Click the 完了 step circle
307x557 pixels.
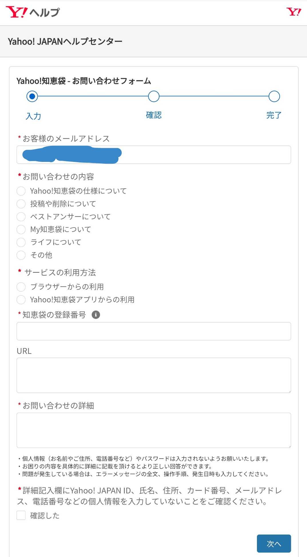[274, 96]
